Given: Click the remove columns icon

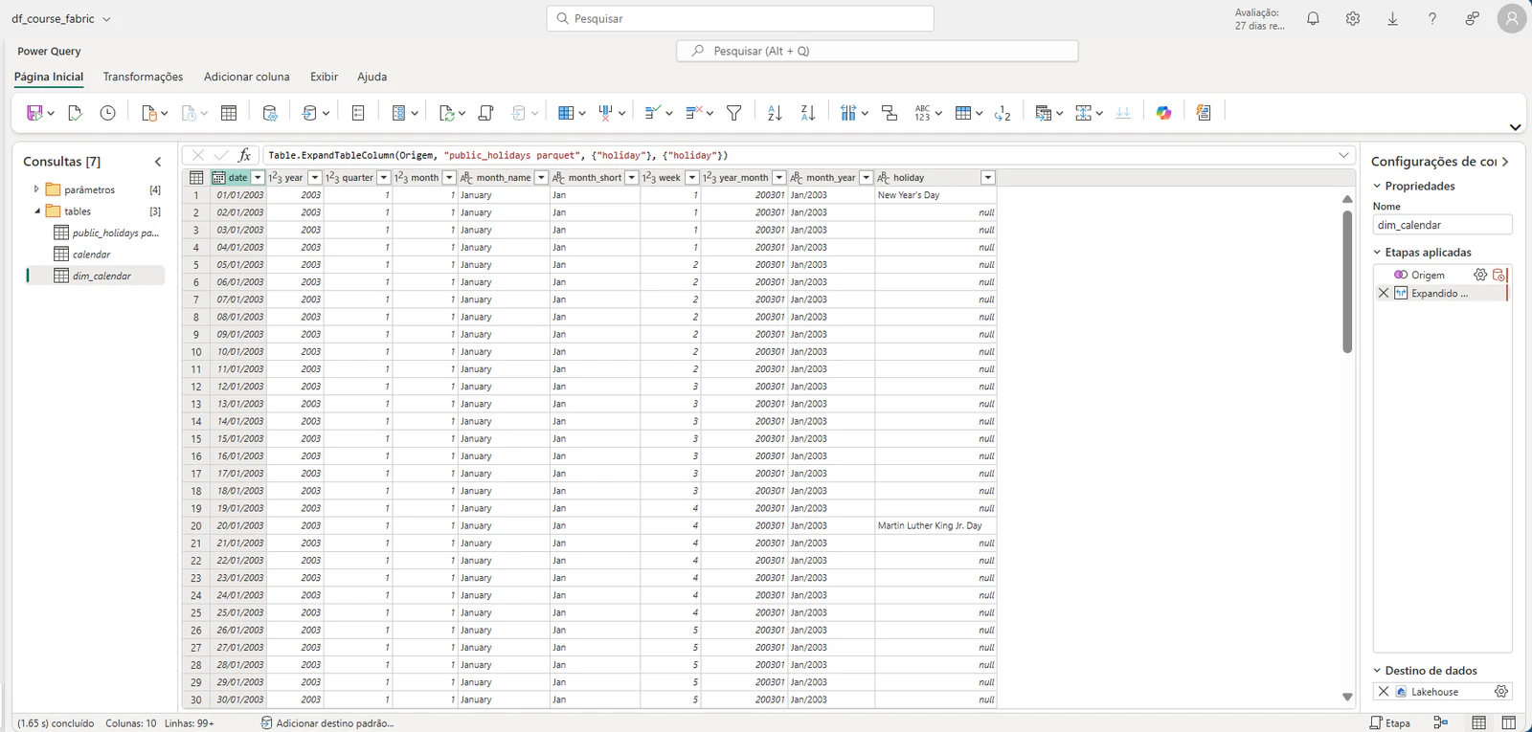Looking at the screenshot, I should pyautogui.click(x=605, y=113).
